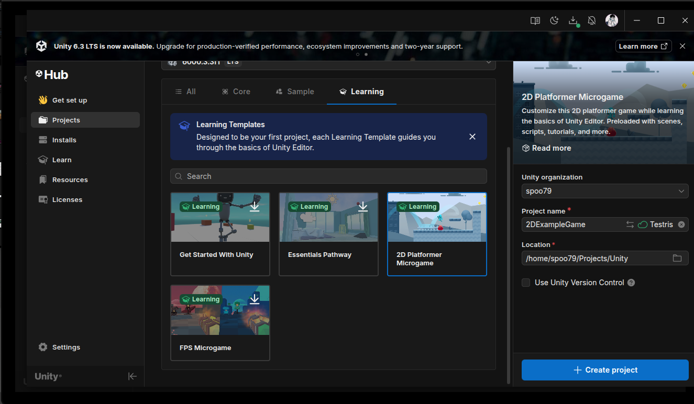Click the Learning badge on FPS Microgame
The height and width of the screenshot is (404, 694).
tap(200, 299)
